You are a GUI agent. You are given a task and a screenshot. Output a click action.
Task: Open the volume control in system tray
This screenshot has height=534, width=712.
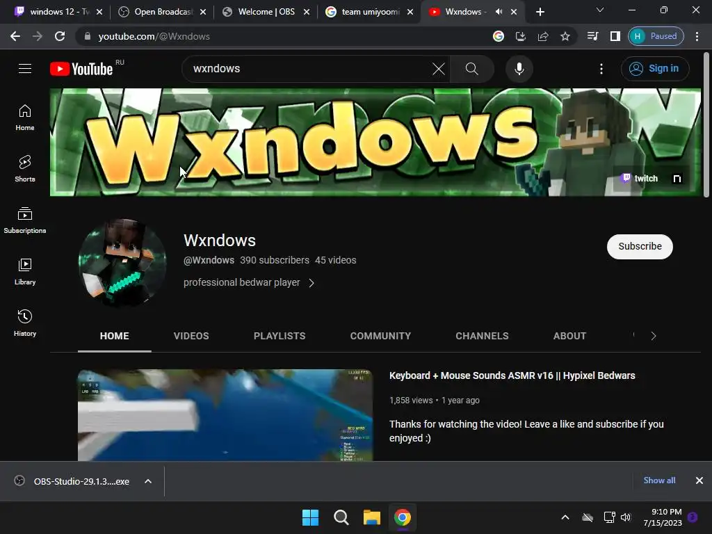click(x=626, y=517)
